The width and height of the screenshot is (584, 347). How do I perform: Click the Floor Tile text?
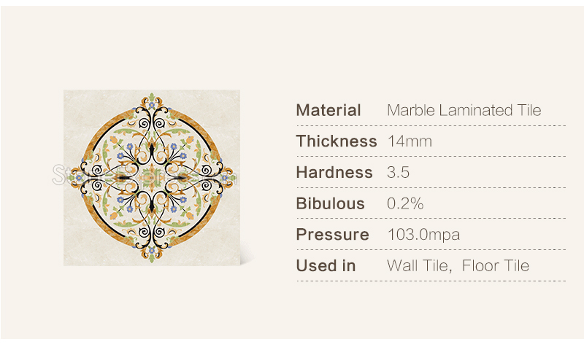pos(496,266)
